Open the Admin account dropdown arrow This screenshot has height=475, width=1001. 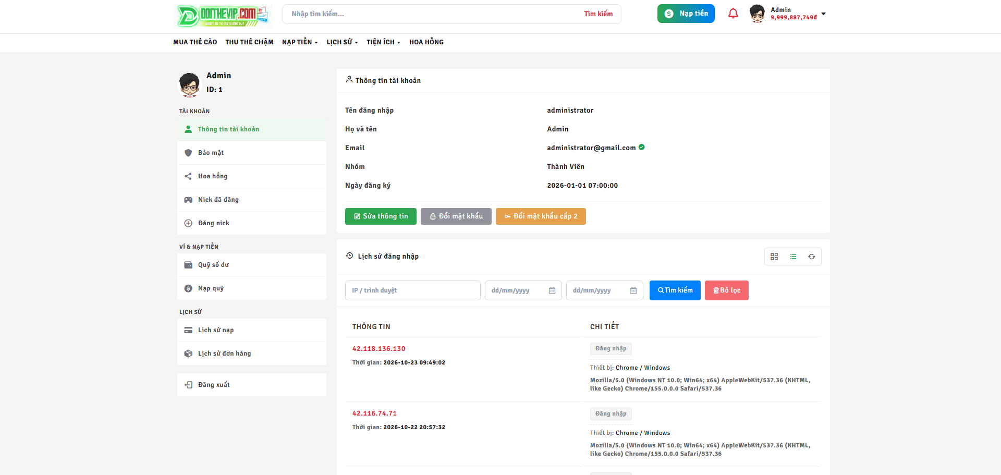824,14
